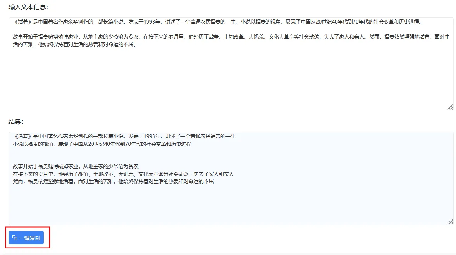The image size is (456, 255).
Task: Click the 输入文本信息 label
Action: pos(28,7)
